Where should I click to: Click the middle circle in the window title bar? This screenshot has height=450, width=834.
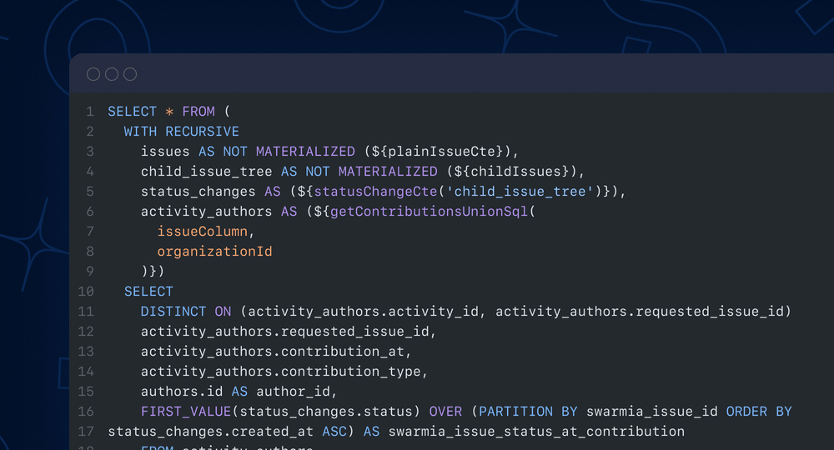point(112,74)
